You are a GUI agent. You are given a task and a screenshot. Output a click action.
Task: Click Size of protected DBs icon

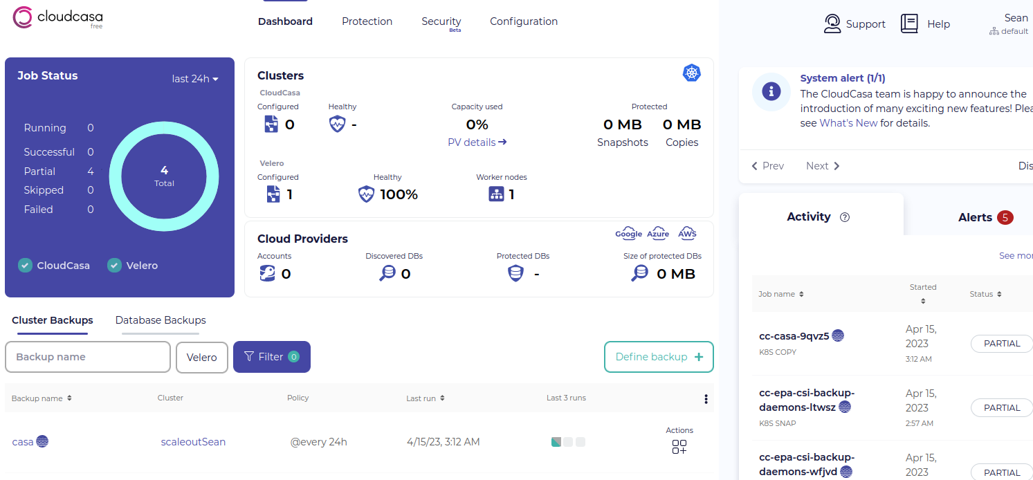pyautogui.click(x=640, y=274)
